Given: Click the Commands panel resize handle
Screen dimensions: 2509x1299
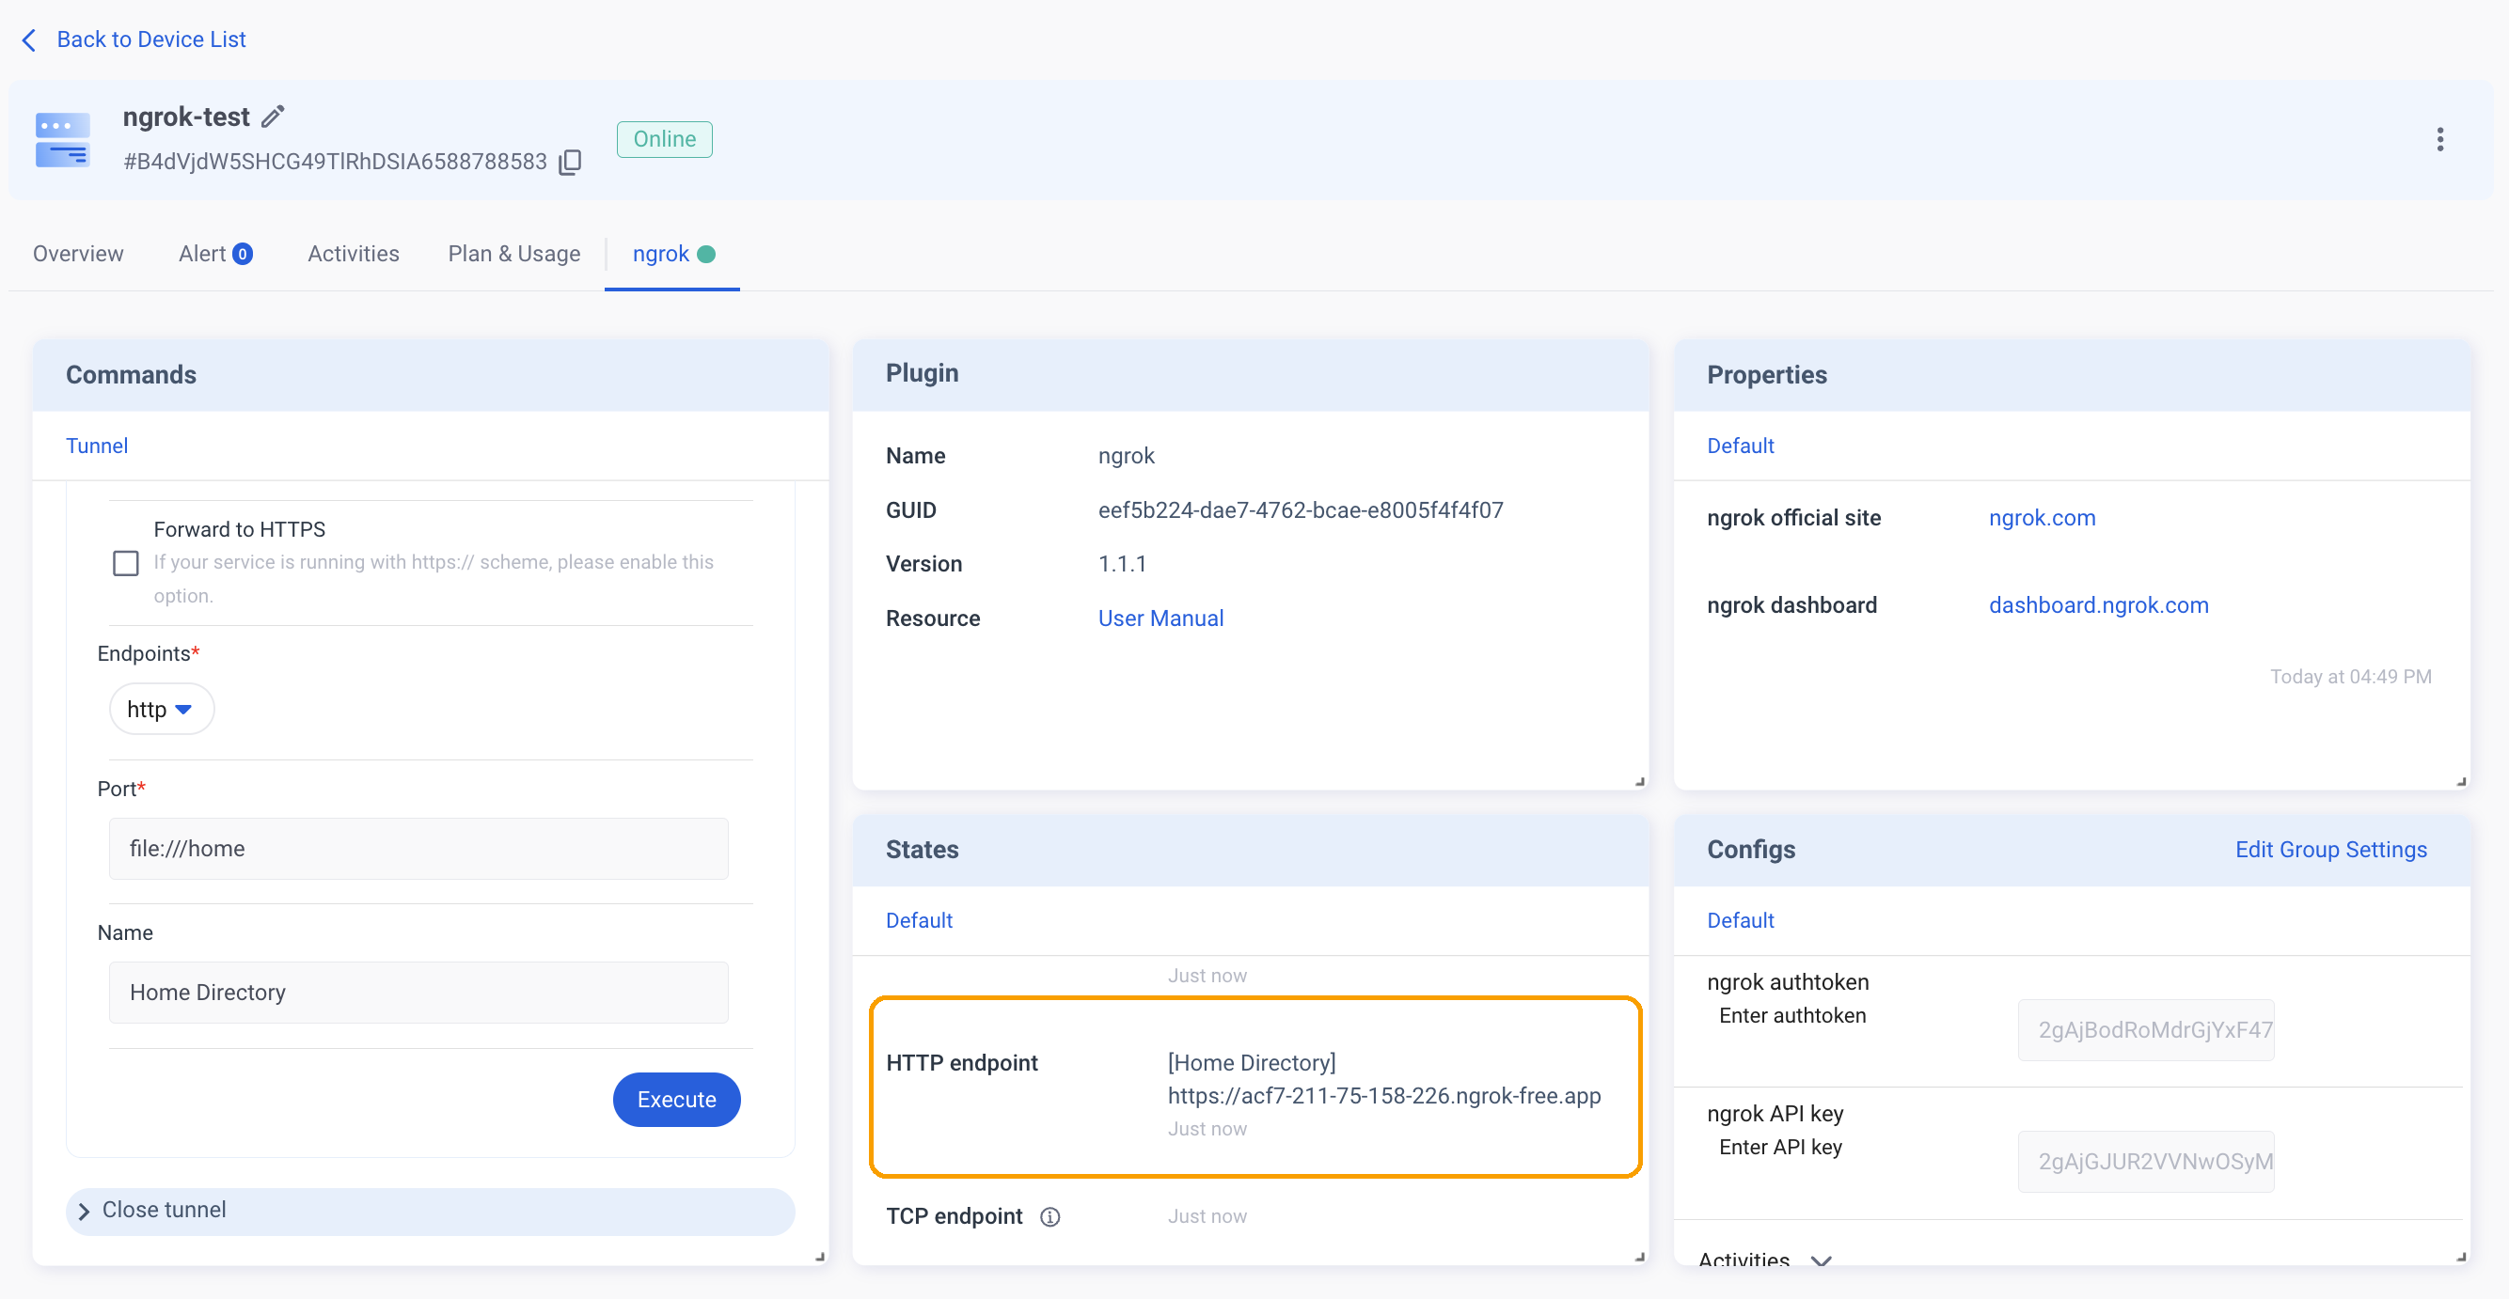Looking at the screenshot, I should pos(820,1257).
